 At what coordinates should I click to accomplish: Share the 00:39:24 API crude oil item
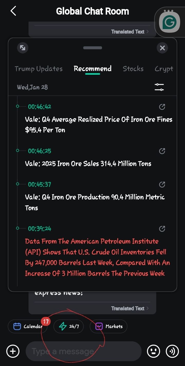[162, 229]
